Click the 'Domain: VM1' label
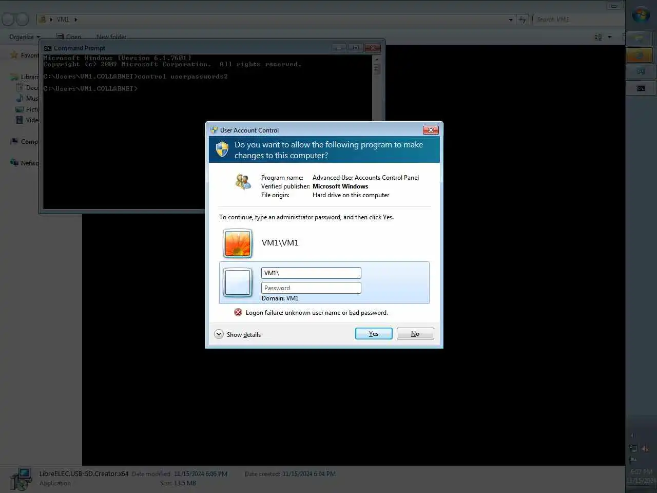This screenshot has height=493, width=657. 280,298
